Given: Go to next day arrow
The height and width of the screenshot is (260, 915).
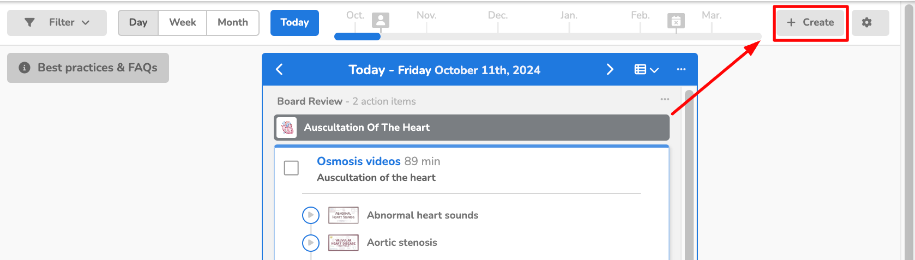Looking at the screenshot, I should click(x=610, y=69).
